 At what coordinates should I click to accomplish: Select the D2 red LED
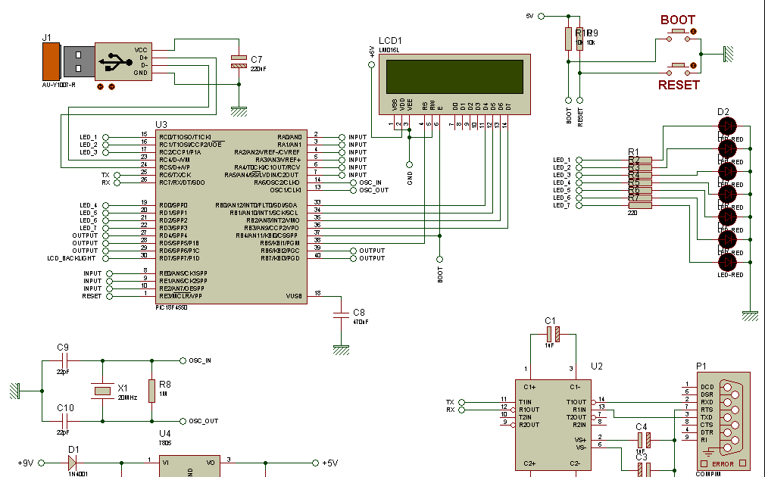point(727,126)
